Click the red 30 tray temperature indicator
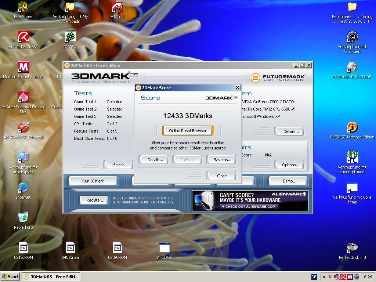This screenshot has height=282, width=376. 330,277
